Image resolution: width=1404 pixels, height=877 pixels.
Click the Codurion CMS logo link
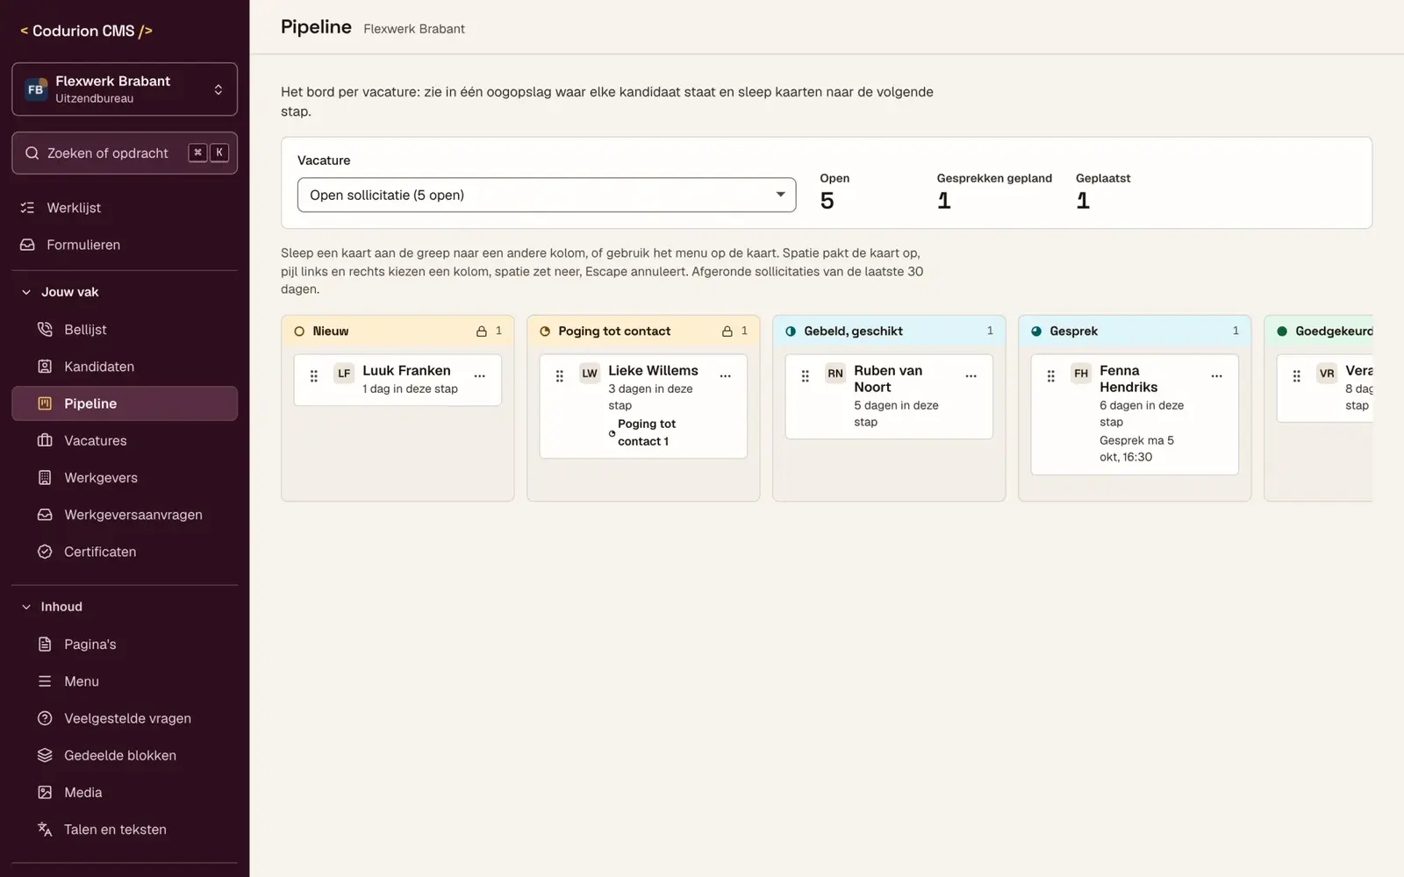click(x=86, y=31)
